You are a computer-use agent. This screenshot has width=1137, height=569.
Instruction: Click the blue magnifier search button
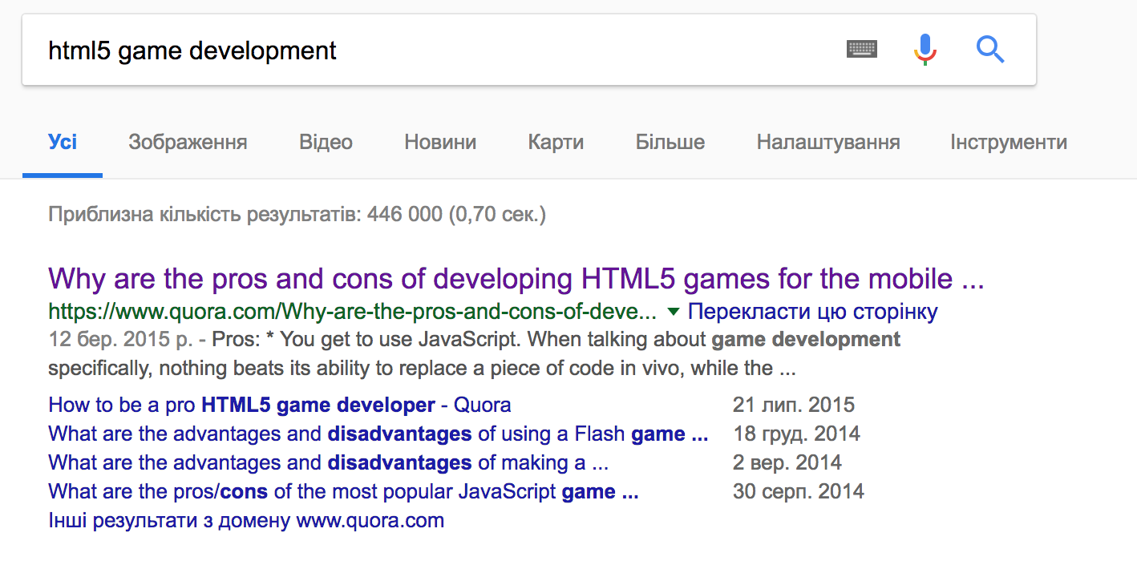[x=990, y=50]
